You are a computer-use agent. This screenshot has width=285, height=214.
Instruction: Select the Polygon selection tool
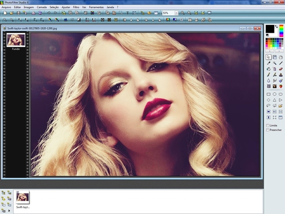click(275, 106)
